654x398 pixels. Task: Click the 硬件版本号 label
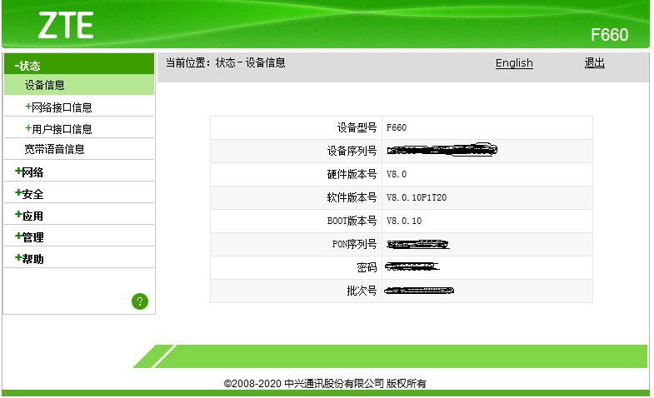tap(352, 174)
